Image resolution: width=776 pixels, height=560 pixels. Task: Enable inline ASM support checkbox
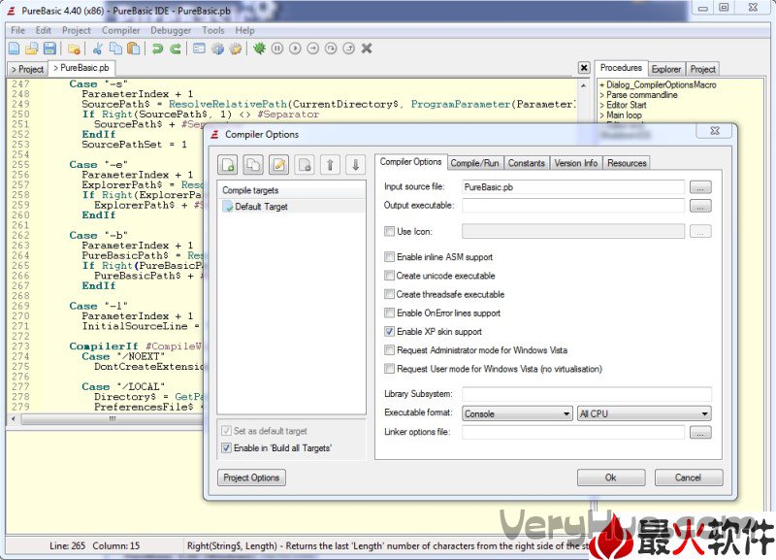click(390, 257)
